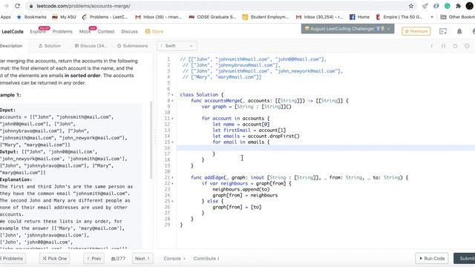Open the Student Employment bookmark

(266, 17)
